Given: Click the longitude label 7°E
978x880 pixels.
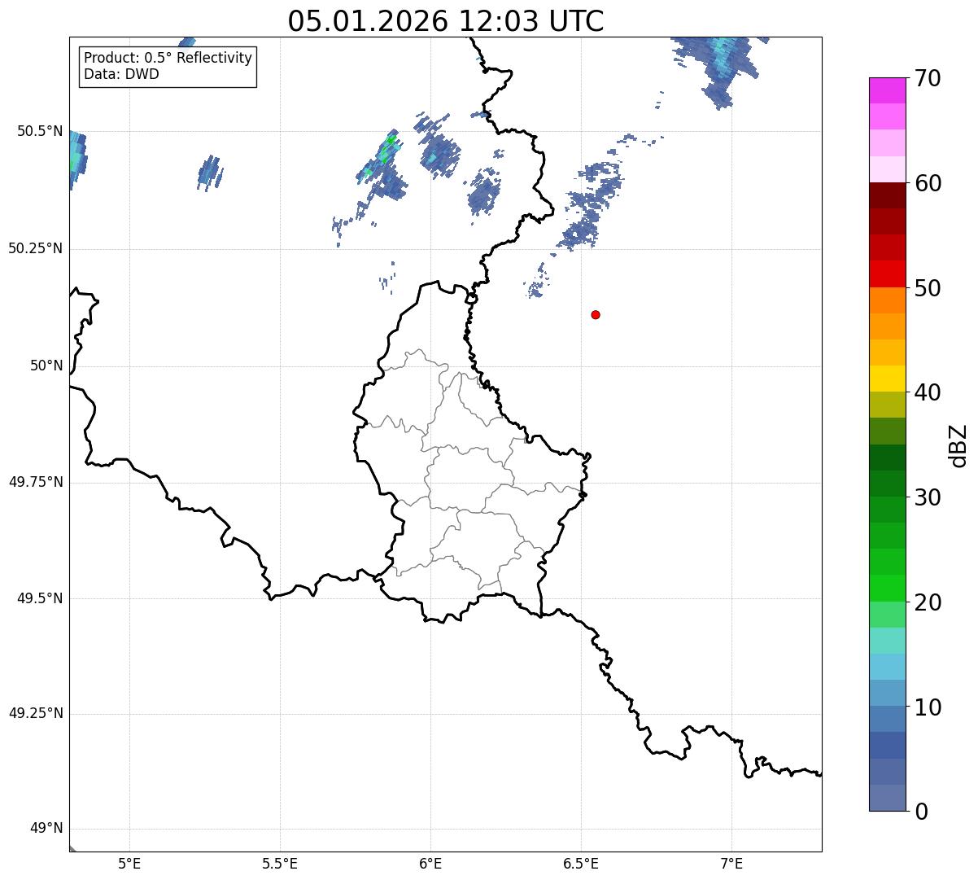Looking at the screenshot, I should point(731,863).
